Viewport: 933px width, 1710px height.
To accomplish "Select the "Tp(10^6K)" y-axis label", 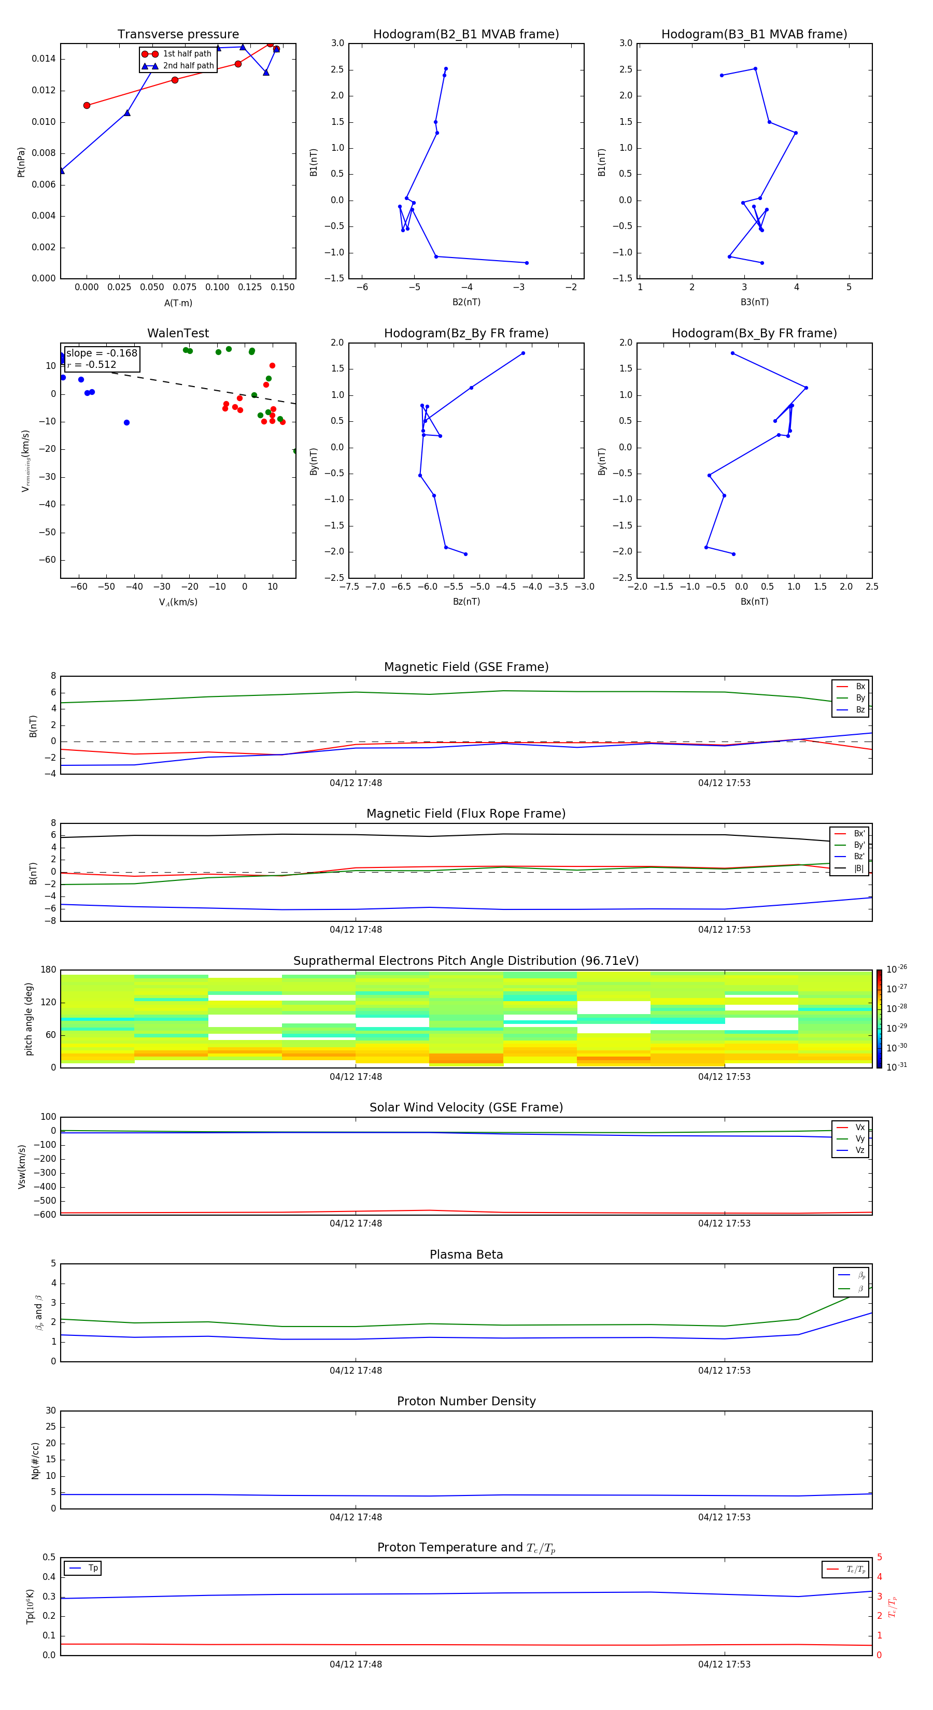I will 30,1607.
